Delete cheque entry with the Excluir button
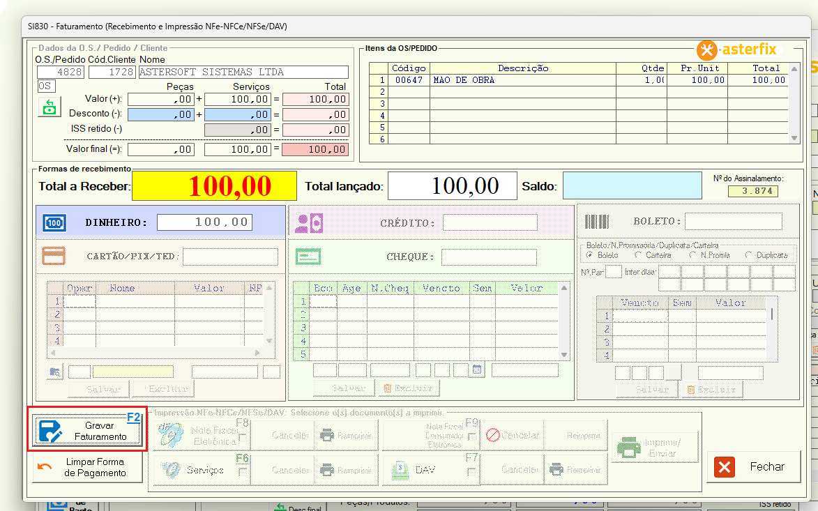This screenshot has height=511, width=818. click(x=409, y=388)
